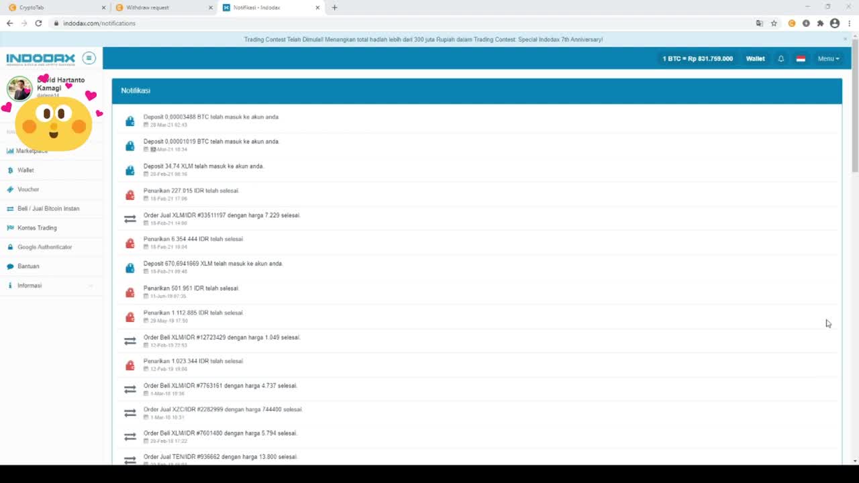Image resolution: width=859 pixels, height=483 pixels.
Task: Select Order Jual TEN/IDR #936662 notification text
Action: point(220,457)
